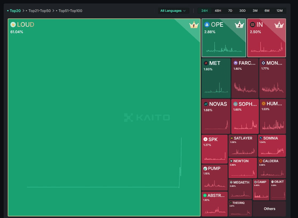Viewport: 298px width, 218px height.
Task: Click the SPK 1.27% value
Action: 207,145
